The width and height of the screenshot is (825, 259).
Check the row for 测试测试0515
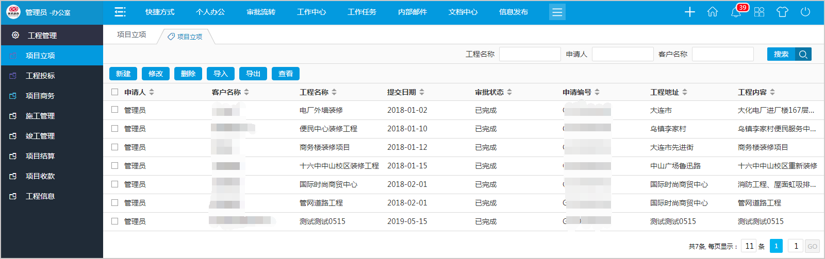114,221
